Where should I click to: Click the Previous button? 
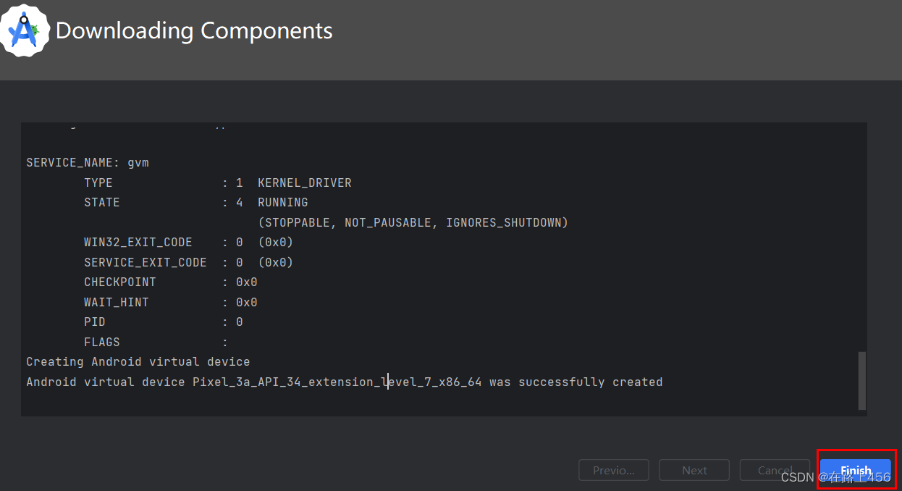pos(613,470)
